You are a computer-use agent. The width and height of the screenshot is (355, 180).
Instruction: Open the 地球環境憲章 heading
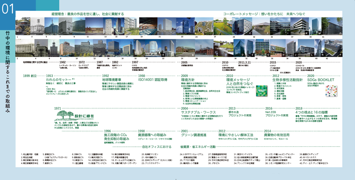[x=113, y=80]
